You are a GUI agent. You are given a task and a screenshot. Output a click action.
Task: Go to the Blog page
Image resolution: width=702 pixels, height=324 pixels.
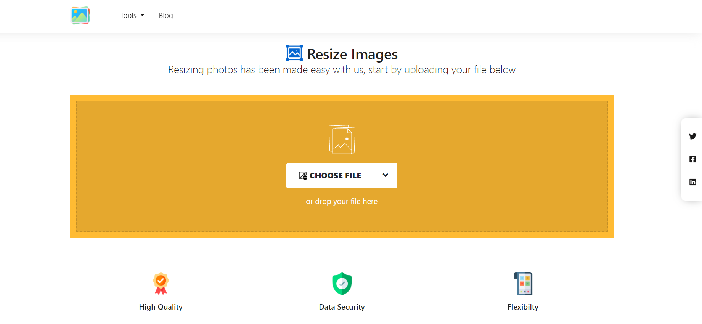(166, 16)
